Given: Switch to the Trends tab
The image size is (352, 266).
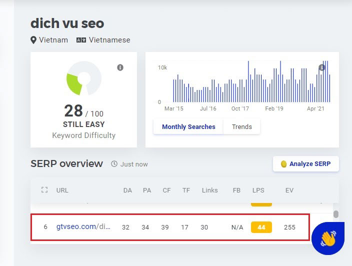Looking at the screenshot, I should pyautogui.click(x=241, y=127).
